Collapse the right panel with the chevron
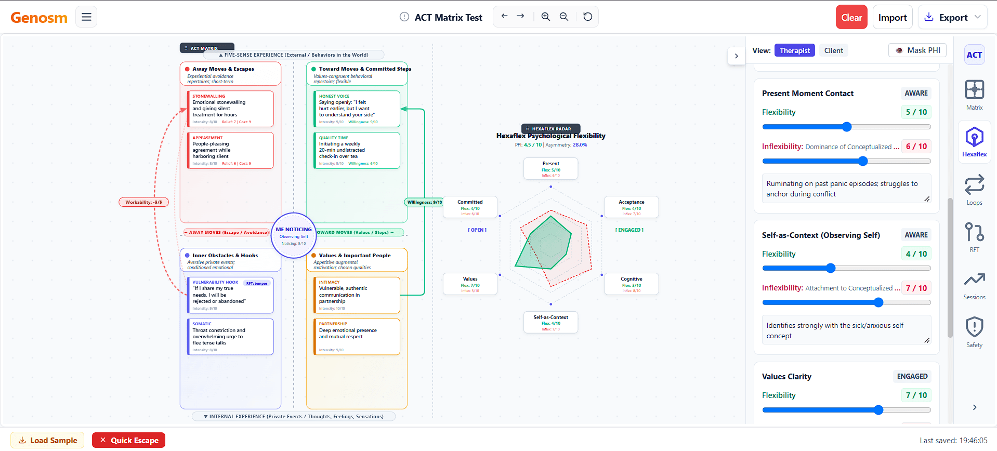 [736, 56]
